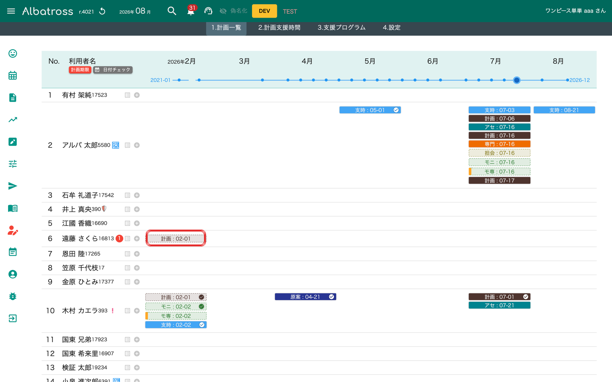Select the DEV environment button
612x382 pixels.
pos(264,11)
